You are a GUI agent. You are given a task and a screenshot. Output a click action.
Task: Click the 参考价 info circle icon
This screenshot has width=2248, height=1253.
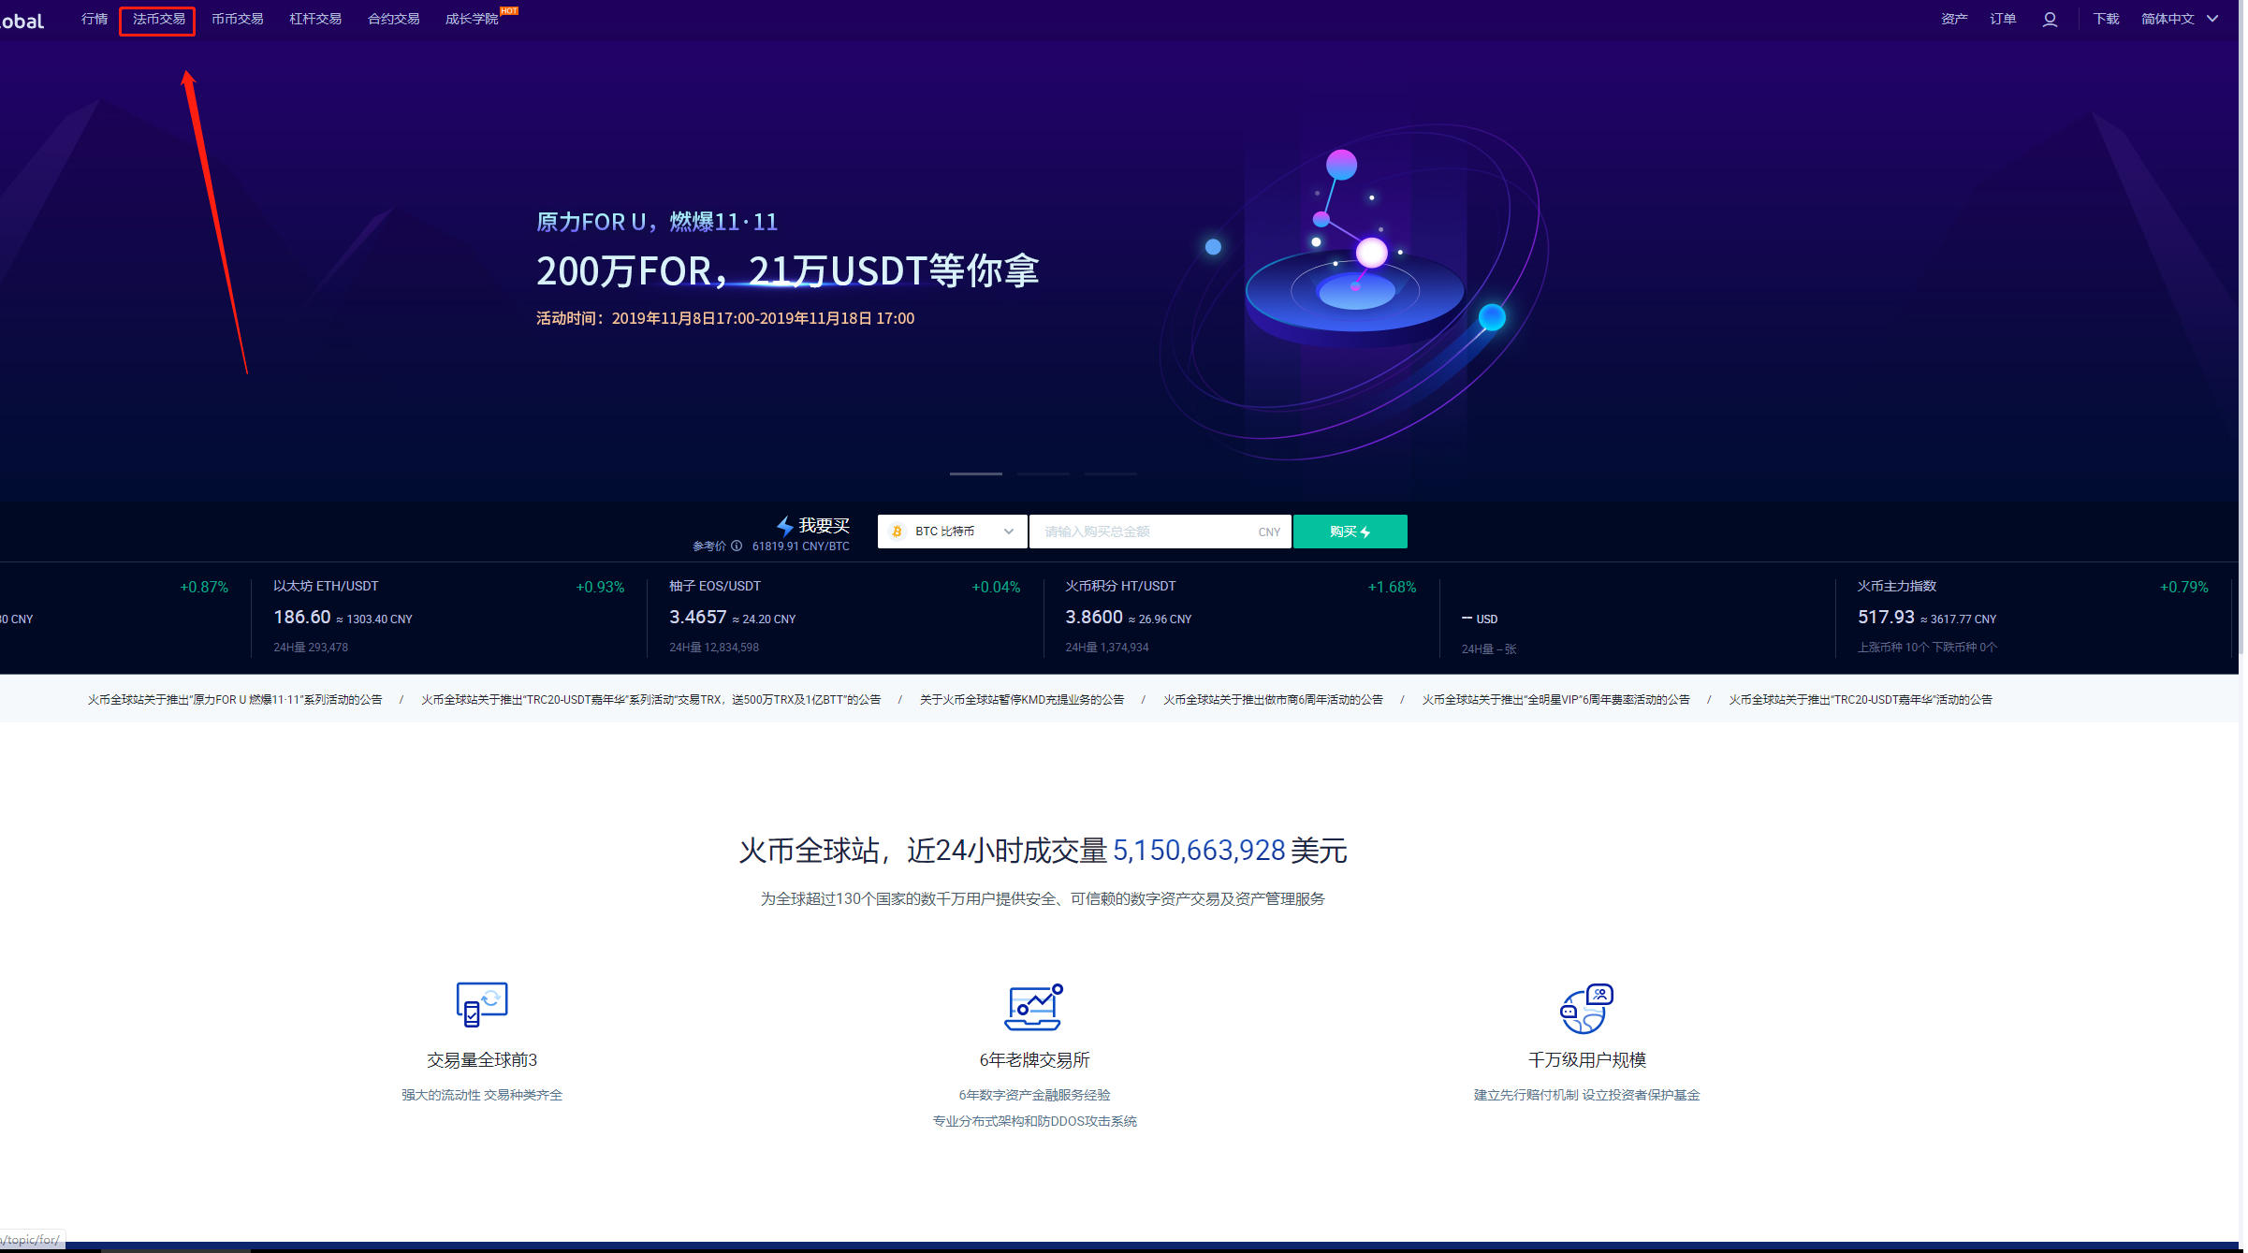(x=737, y=546)
